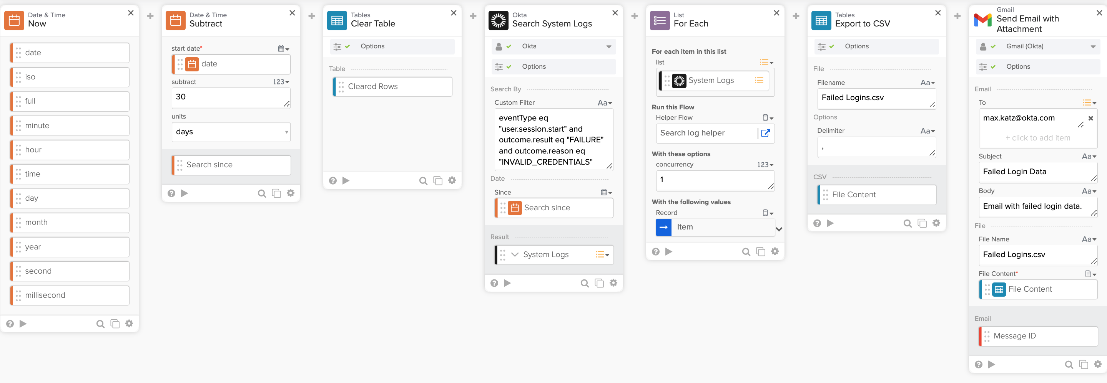Open the units days dropdown
The width and height of the screenshot is (1107, 383).
[x=231, y=132]
